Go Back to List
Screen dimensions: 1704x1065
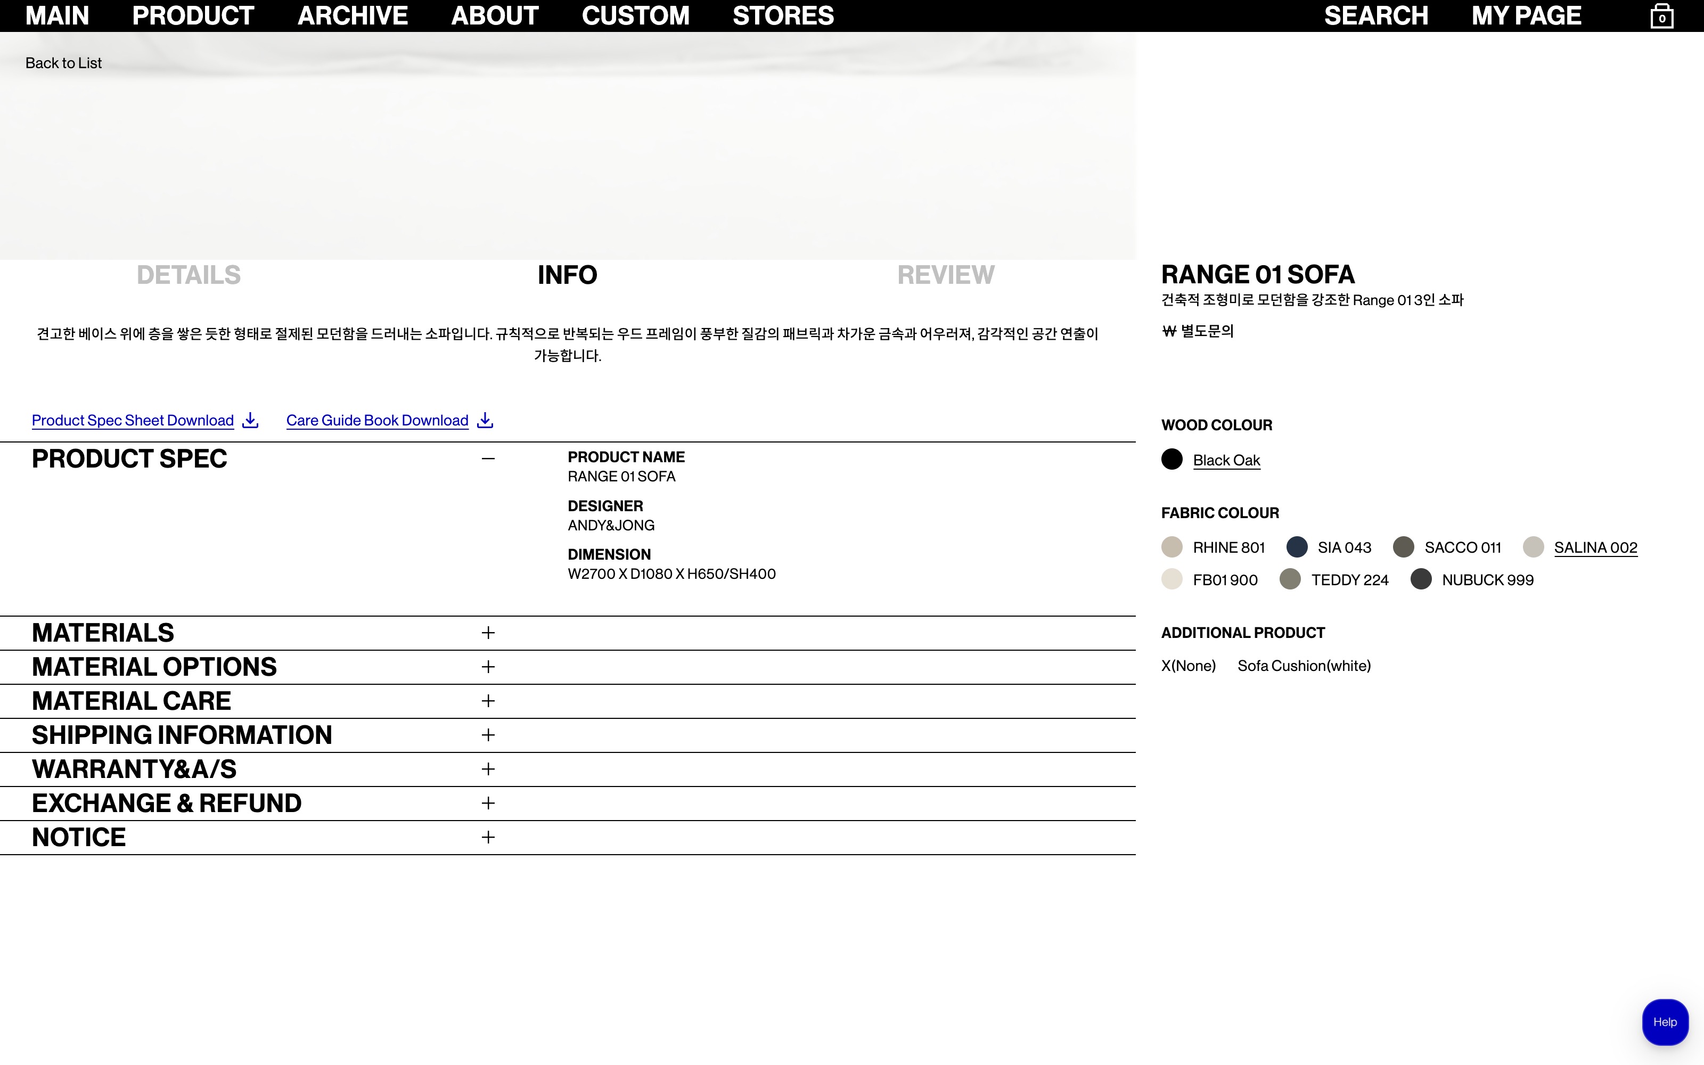[63, 63]
